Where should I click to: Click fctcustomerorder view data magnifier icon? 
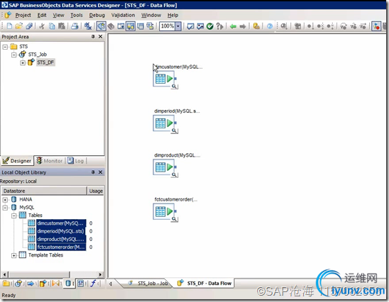click(x=175, y=219)
